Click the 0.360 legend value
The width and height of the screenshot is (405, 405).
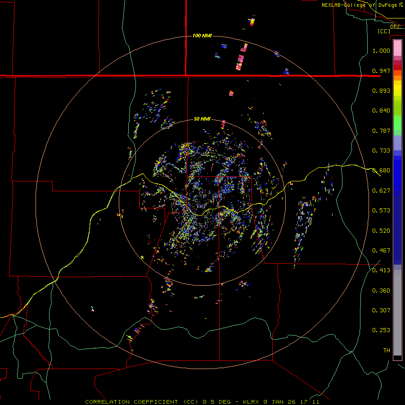[381, 291]
